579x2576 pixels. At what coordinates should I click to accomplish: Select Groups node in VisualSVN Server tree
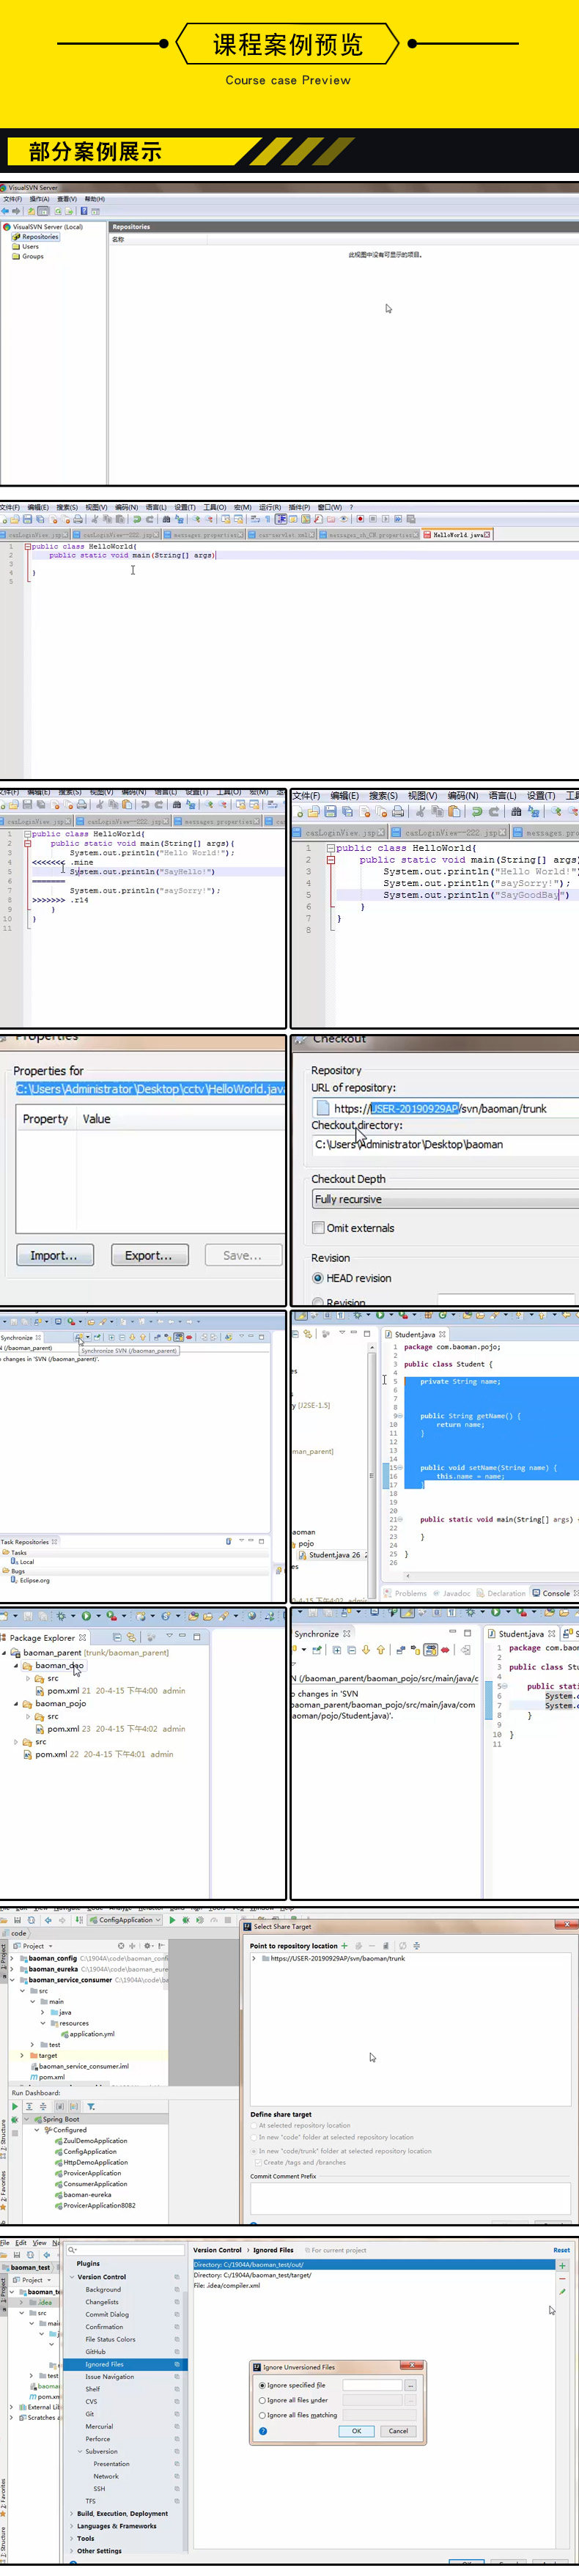click(x=33, y=256)
